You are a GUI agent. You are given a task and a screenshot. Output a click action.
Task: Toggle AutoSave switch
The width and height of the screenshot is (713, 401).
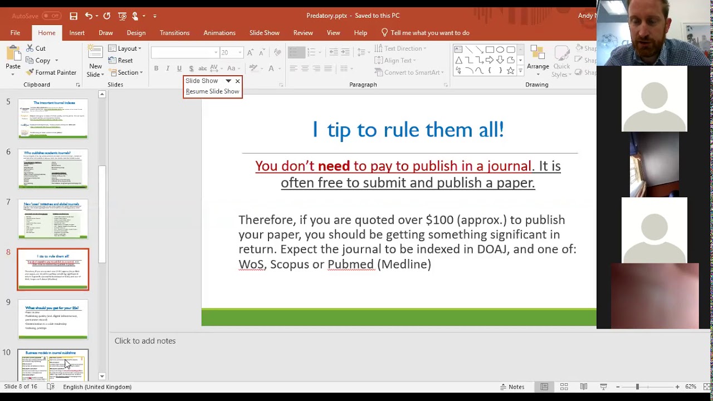(x=51, y=16)
